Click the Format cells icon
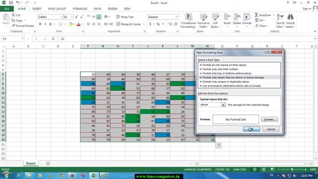The width and height of the screenshot is (318, 179). [x=247, y=17]
